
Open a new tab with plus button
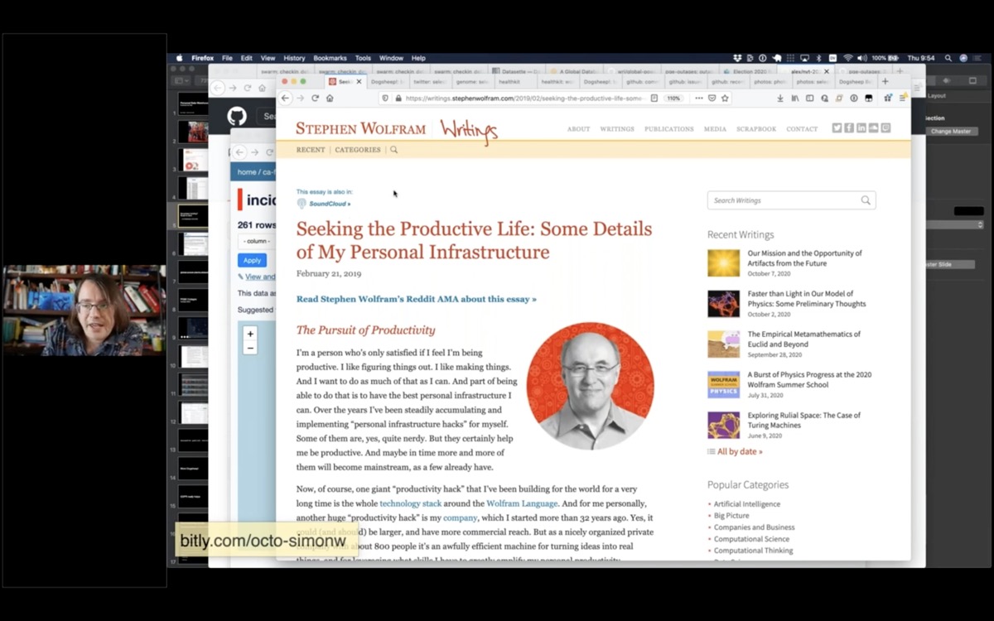click(x=885, y=81)
